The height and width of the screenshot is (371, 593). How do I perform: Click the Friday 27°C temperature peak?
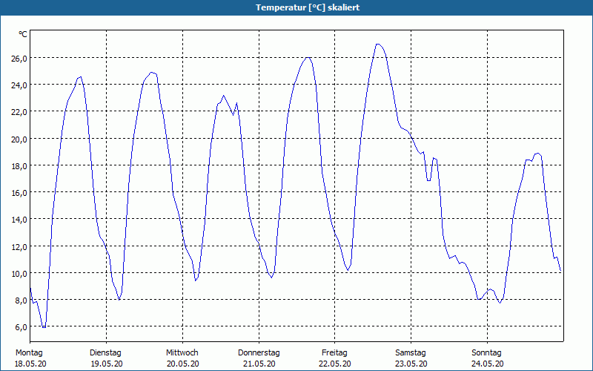[x=378, y=44]
